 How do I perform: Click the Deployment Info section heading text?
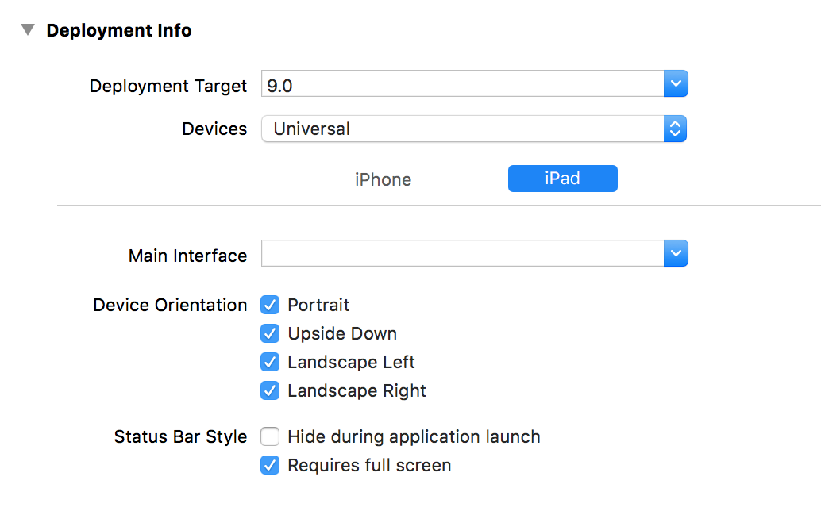pos(119,31)
